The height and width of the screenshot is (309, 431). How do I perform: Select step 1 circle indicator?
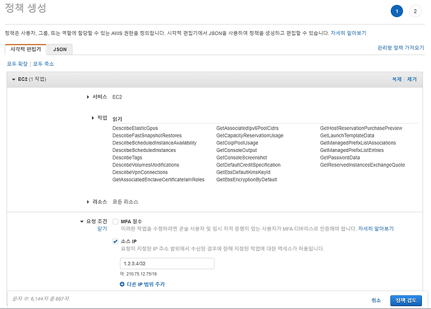[397, 12]
